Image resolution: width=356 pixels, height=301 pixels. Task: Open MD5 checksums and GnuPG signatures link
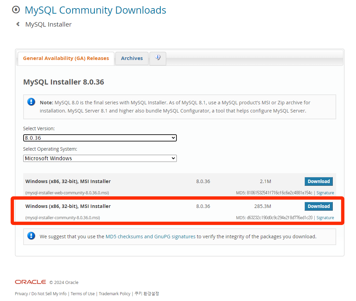click(151, 237)
